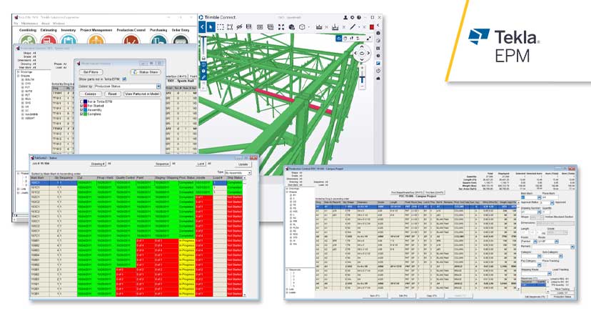Click the navigation wheel home center
591x316 pixels.
(362, 53)
